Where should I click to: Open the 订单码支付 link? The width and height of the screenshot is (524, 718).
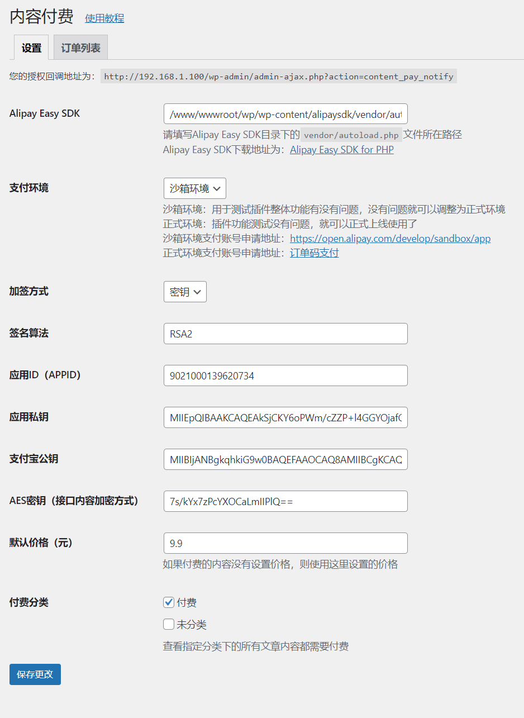(314, 253)
